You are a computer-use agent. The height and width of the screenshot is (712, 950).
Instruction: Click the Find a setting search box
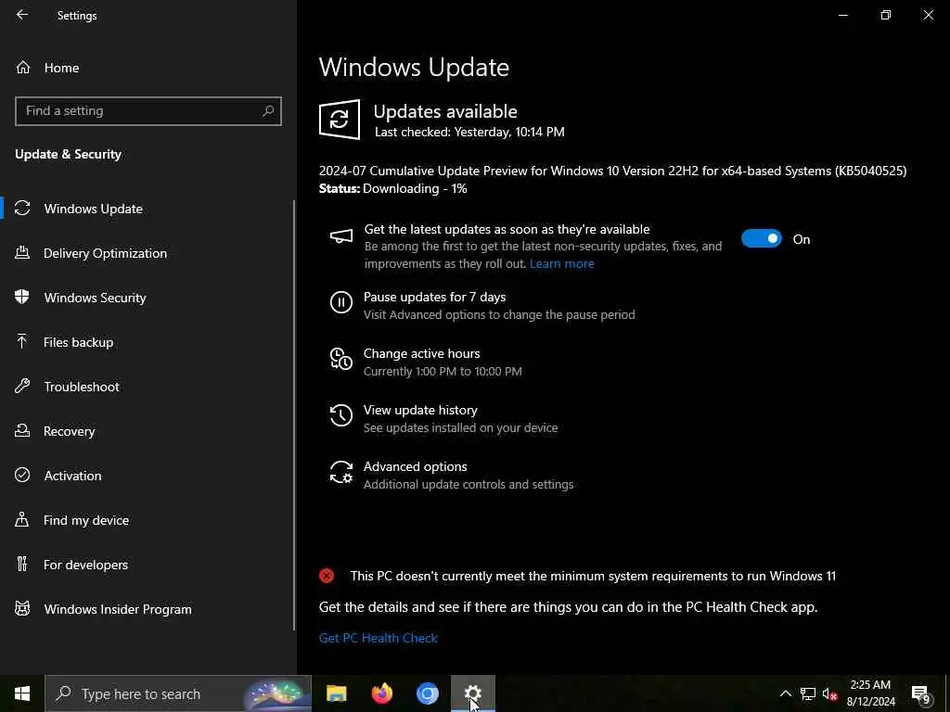click(148, 111)
